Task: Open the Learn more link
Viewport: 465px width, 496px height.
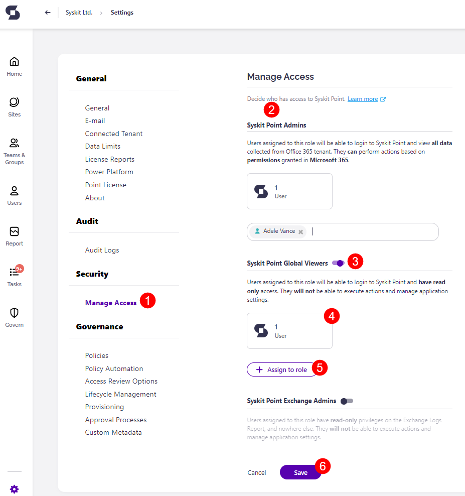Action: [x=363, y=98]
